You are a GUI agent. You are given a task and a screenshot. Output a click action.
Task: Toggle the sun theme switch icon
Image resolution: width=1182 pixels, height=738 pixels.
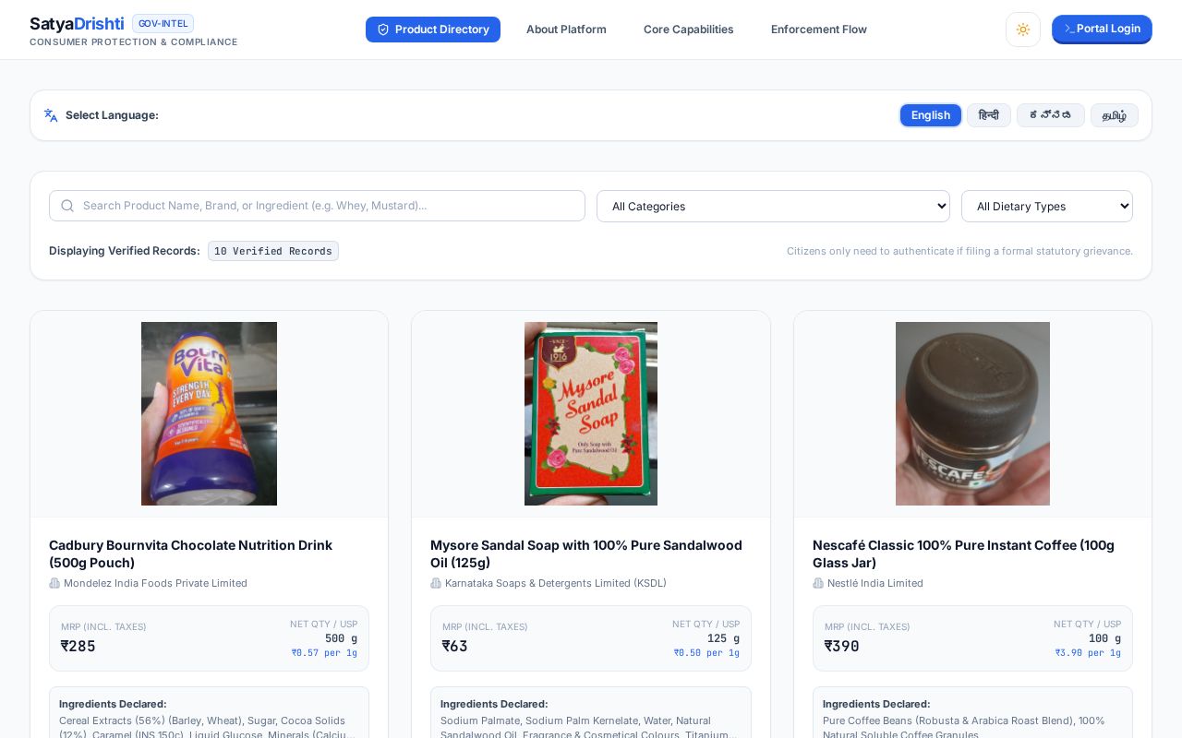pos(1023,30)
